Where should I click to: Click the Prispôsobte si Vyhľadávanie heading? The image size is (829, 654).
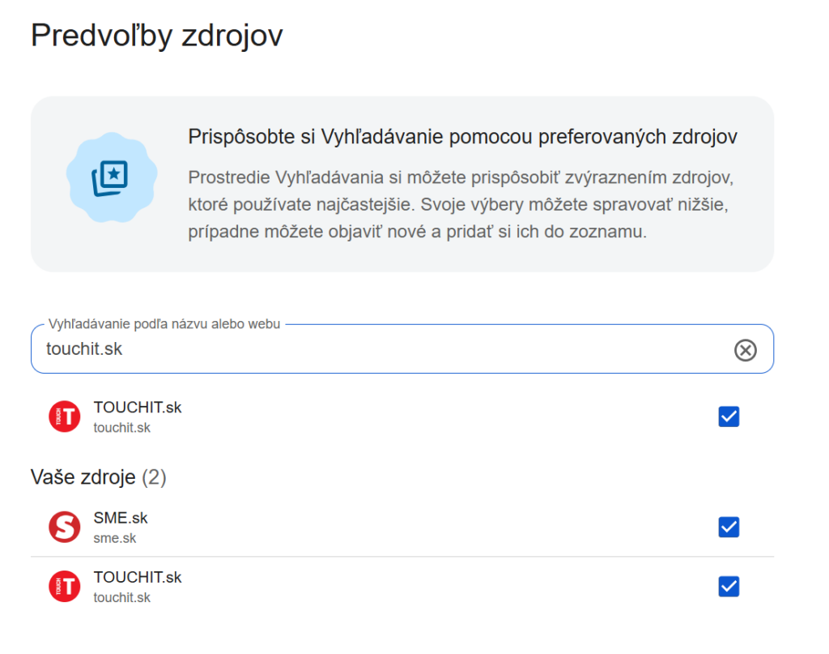462,136
